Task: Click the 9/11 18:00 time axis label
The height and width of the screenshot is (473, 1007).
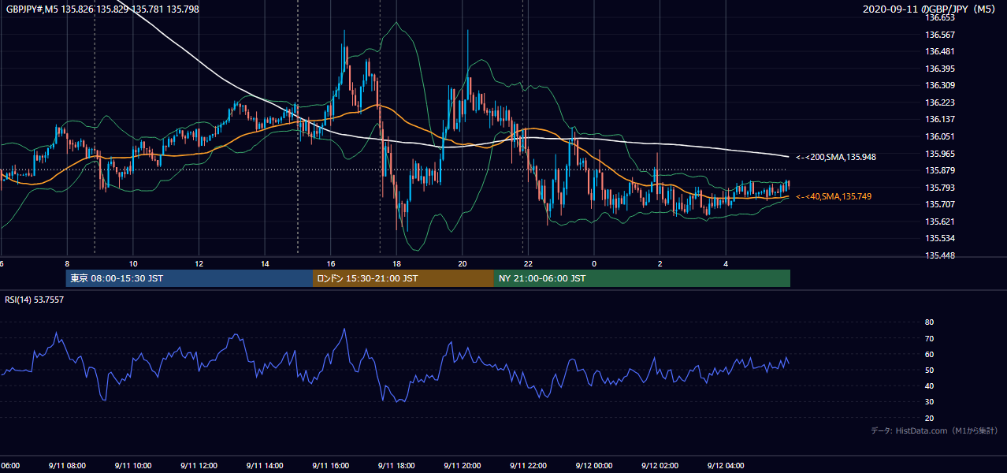Action: (x=396, y=465)
